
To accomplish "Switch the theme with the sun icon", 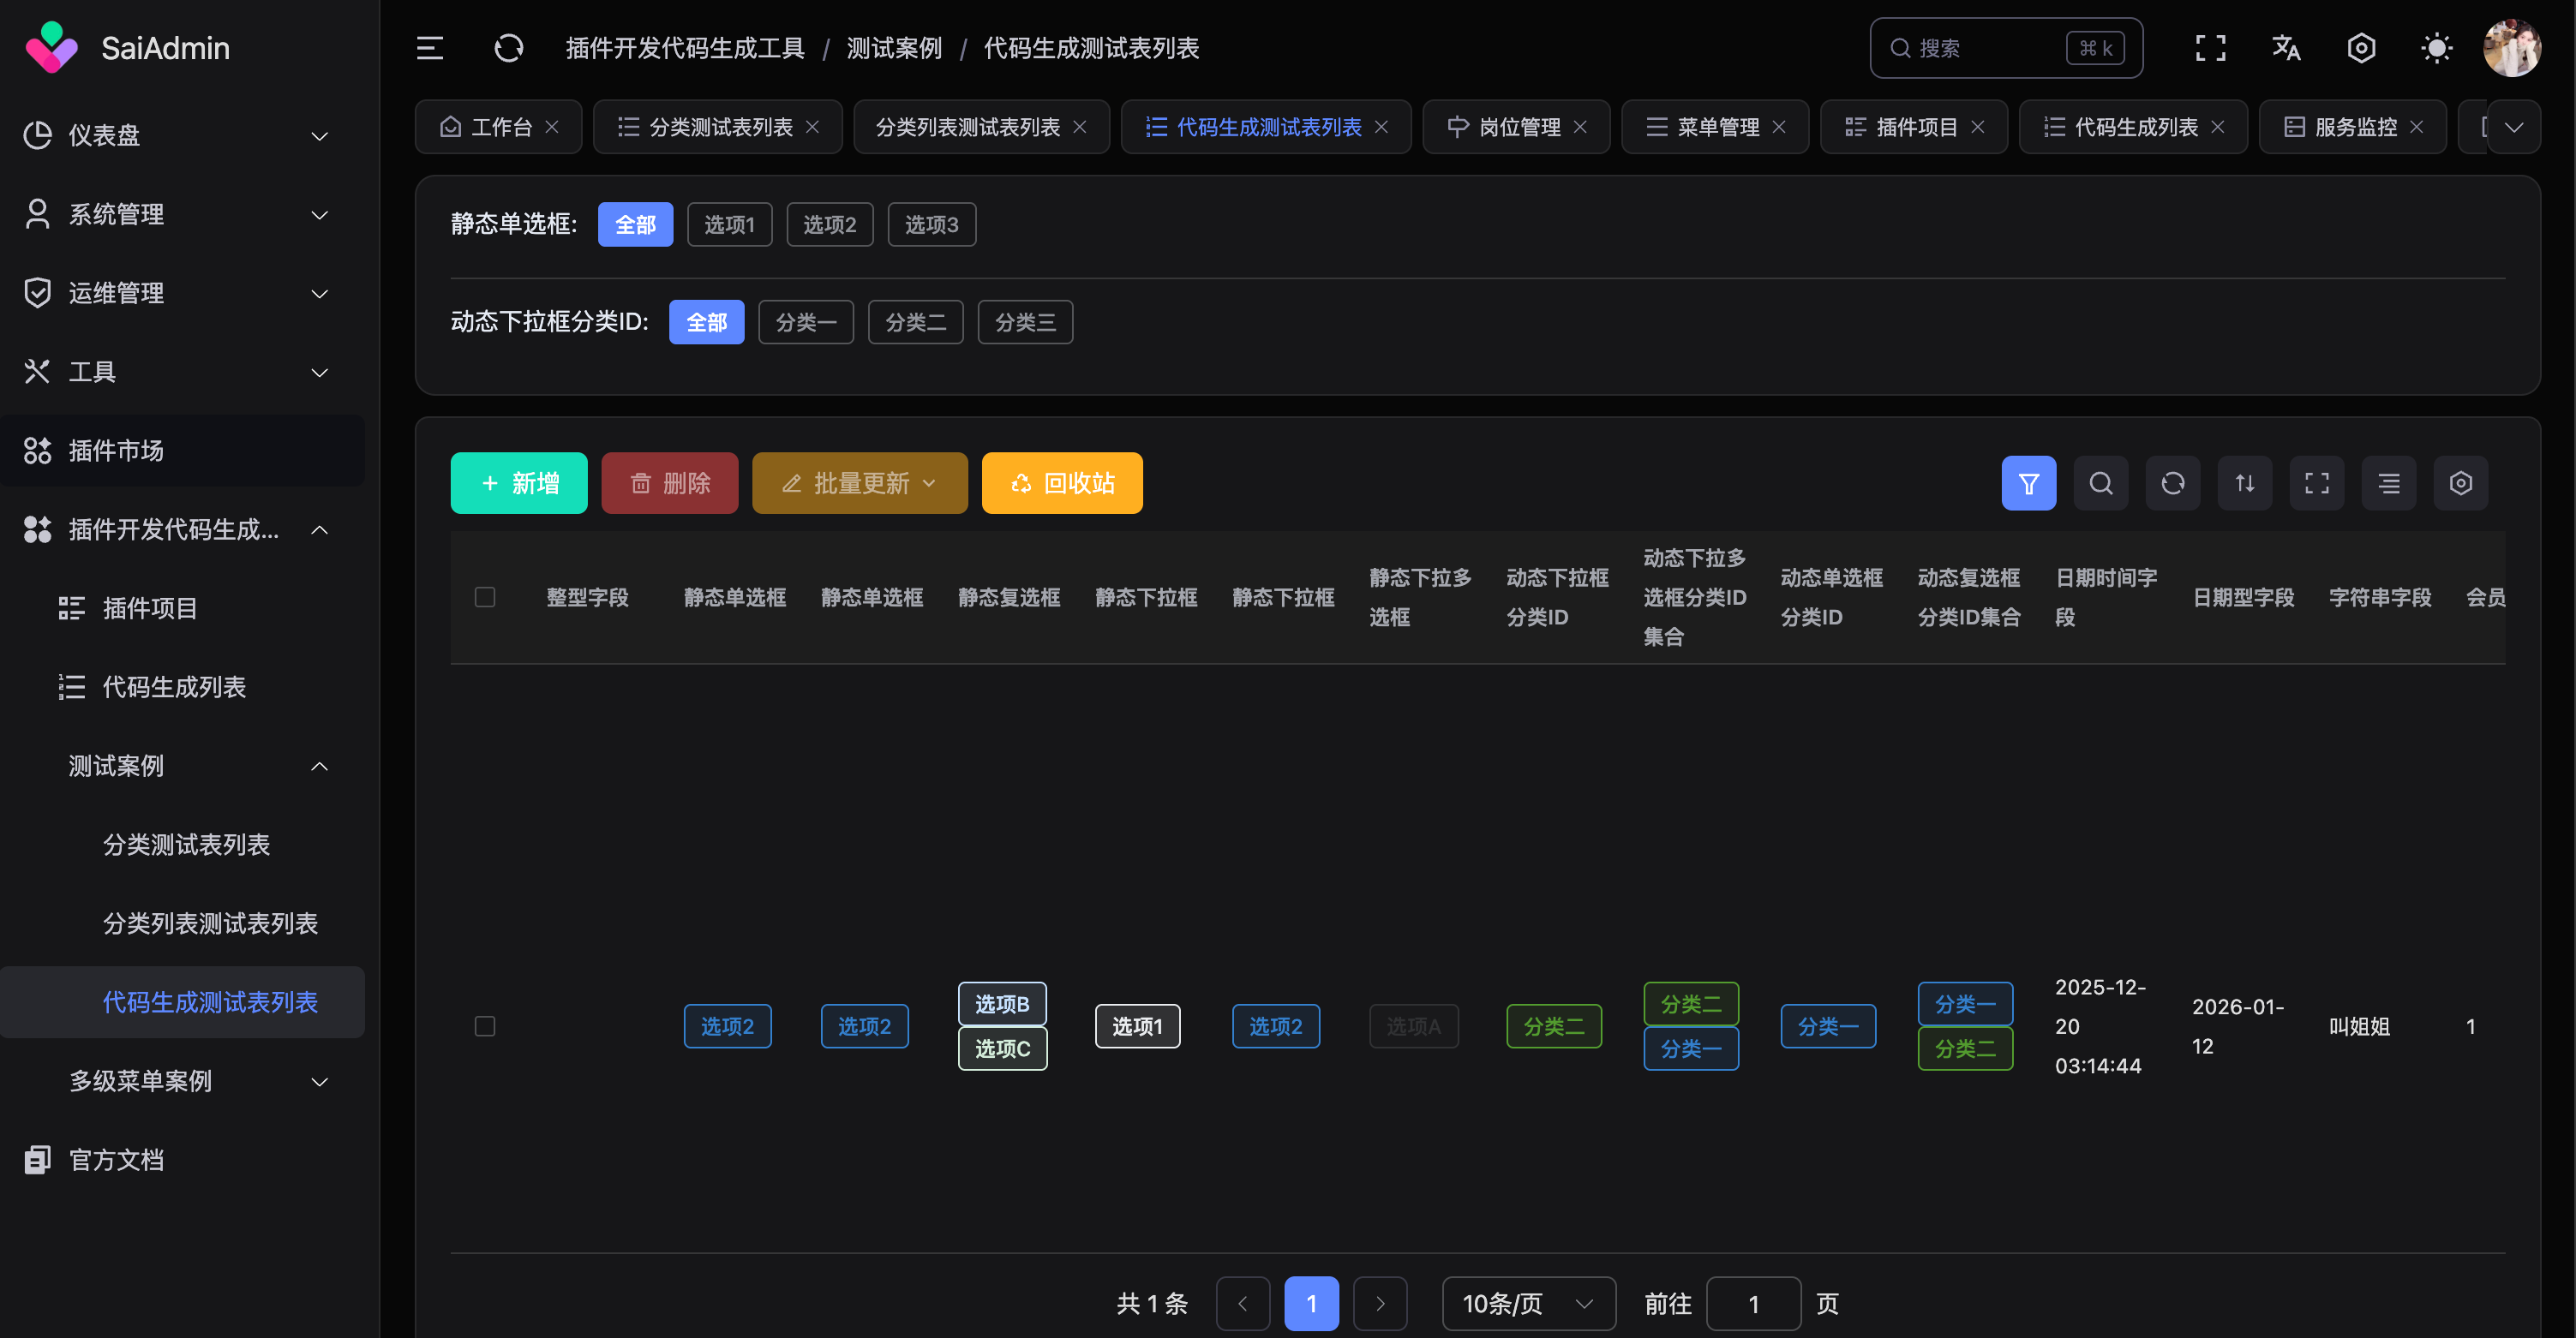I will [x=2436, y=48].
